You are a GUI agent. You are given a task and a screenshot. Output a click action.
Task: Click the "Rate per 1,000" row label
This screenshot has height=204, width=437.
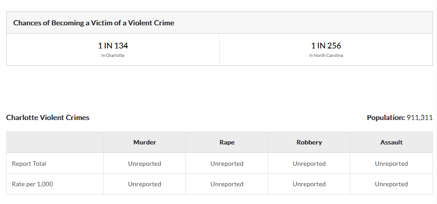(32, 184)
